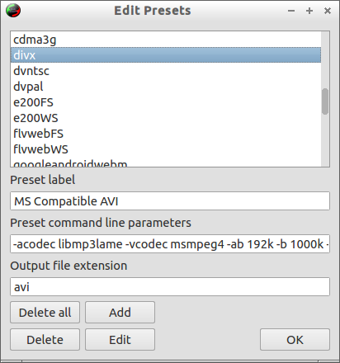Delete the selected preset
340x363 pixels.
(x=45, y=340)
